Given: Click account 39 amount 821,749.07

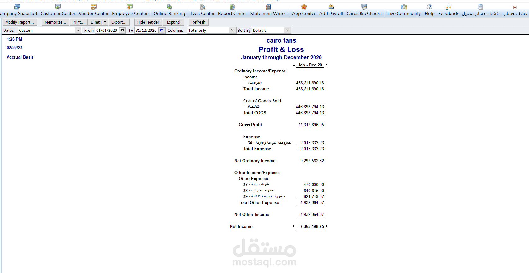Looking at the screenshot, I should pos(314,196).
